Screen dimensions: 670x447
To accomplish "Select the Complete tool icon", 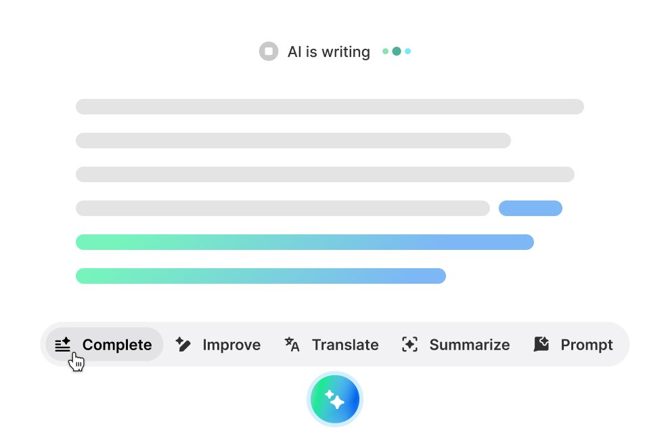I will point(62,345).
